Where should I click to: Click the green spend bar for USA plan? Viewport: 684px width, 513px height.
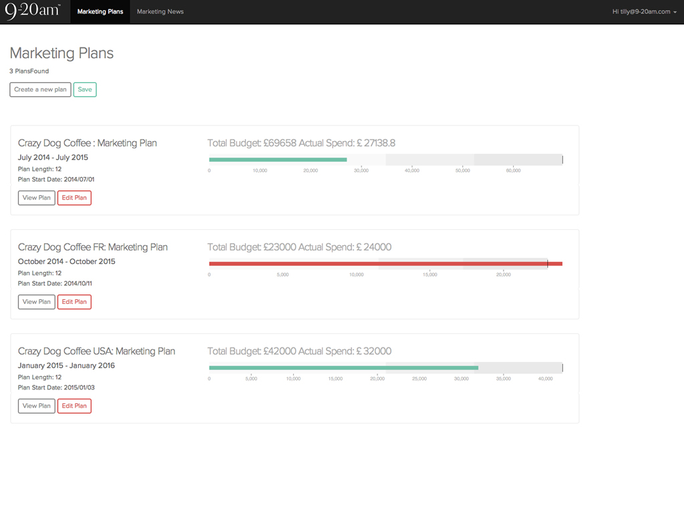coord(343,368)
